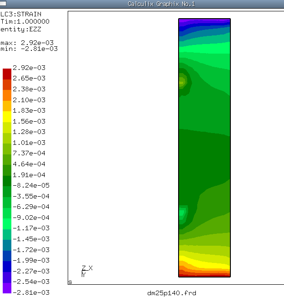Click the max: 2.92e-03 readout
Viewport: 284px width, 307px height.
point(27,43)
